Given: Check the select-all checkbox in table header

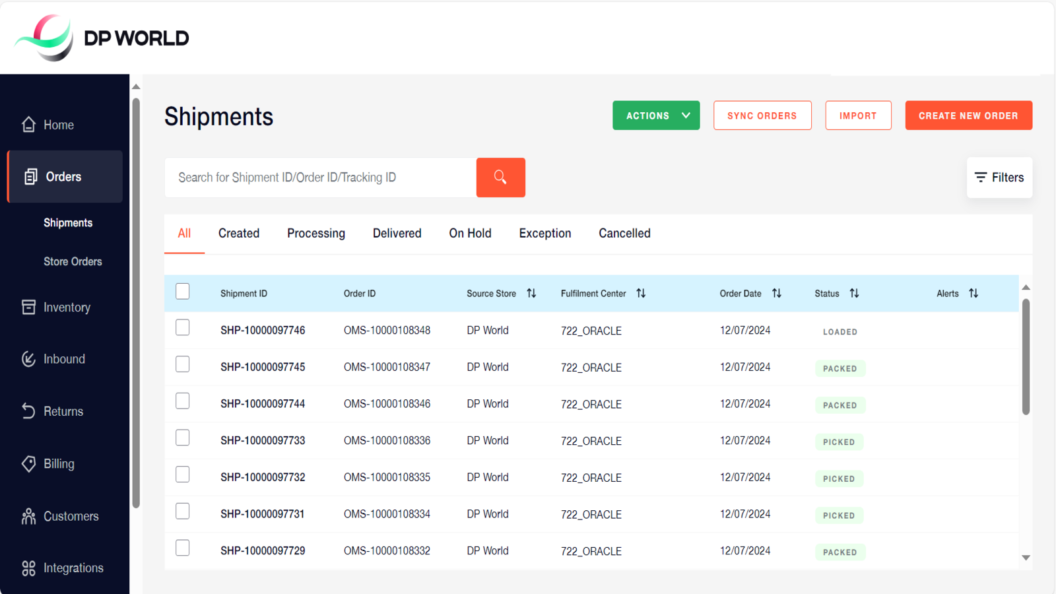Looking at the screenshot, I should point(182,290).
